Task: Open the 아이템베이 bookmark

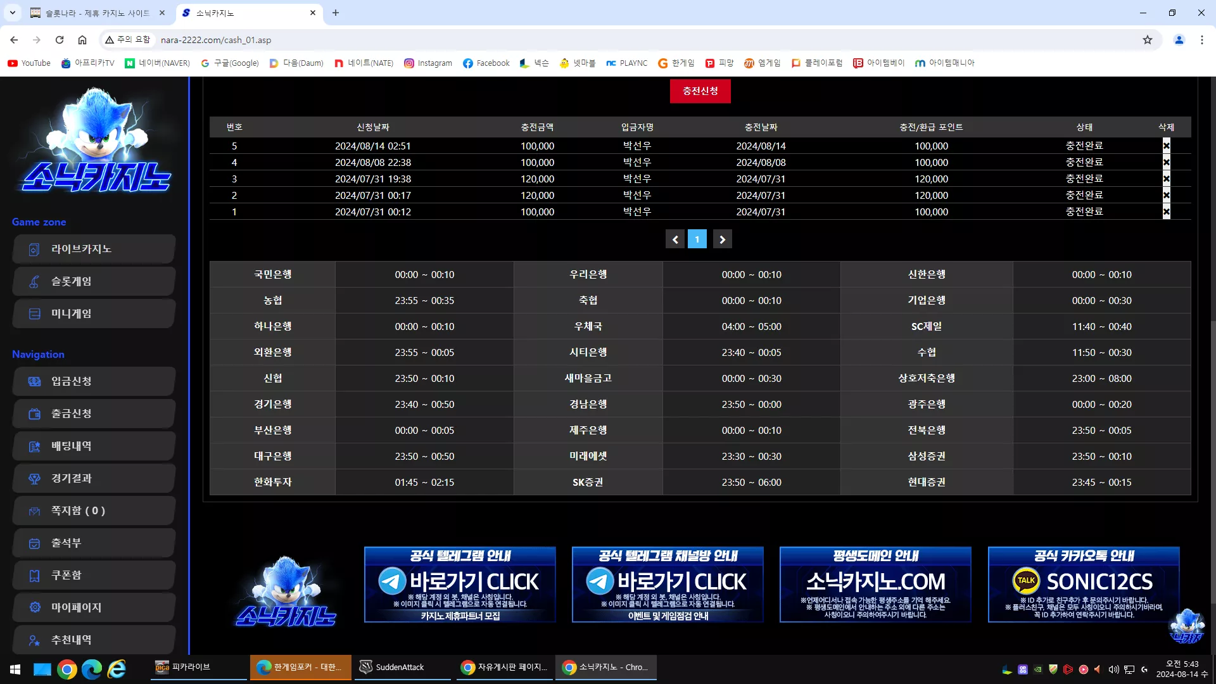Action: click(x=879, y=63)
